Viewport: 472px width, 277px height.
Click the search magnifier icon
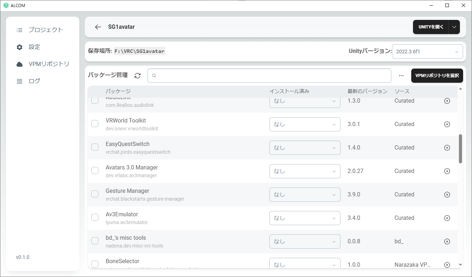[x=154, y=76]
